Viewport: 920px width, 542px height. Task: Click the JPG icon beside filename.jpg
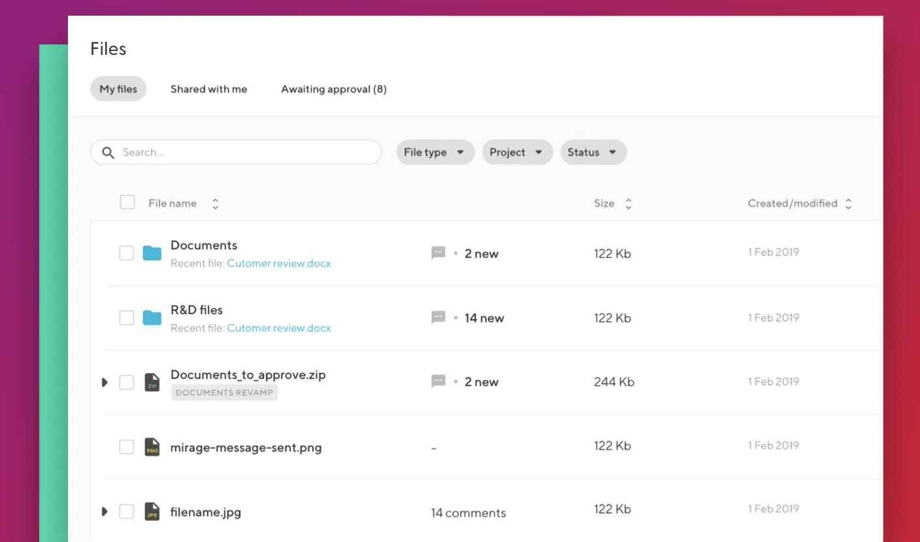(152, 511)
